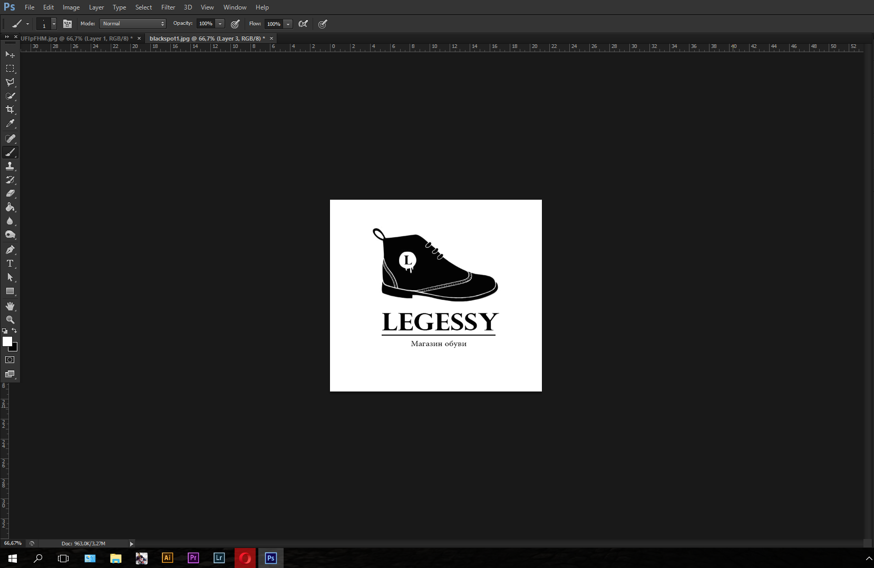Select the Zoom tool
This screenshot has width=874, height=568.
click(x=10, y=320)
